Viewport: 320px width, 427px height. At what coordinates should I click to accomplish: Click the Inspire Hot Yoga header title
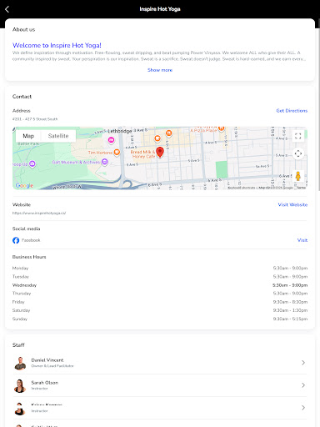tap(160, 9)
